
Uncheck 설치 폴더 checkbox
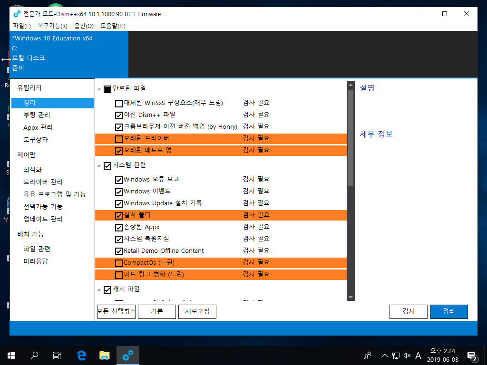(118, 216)
